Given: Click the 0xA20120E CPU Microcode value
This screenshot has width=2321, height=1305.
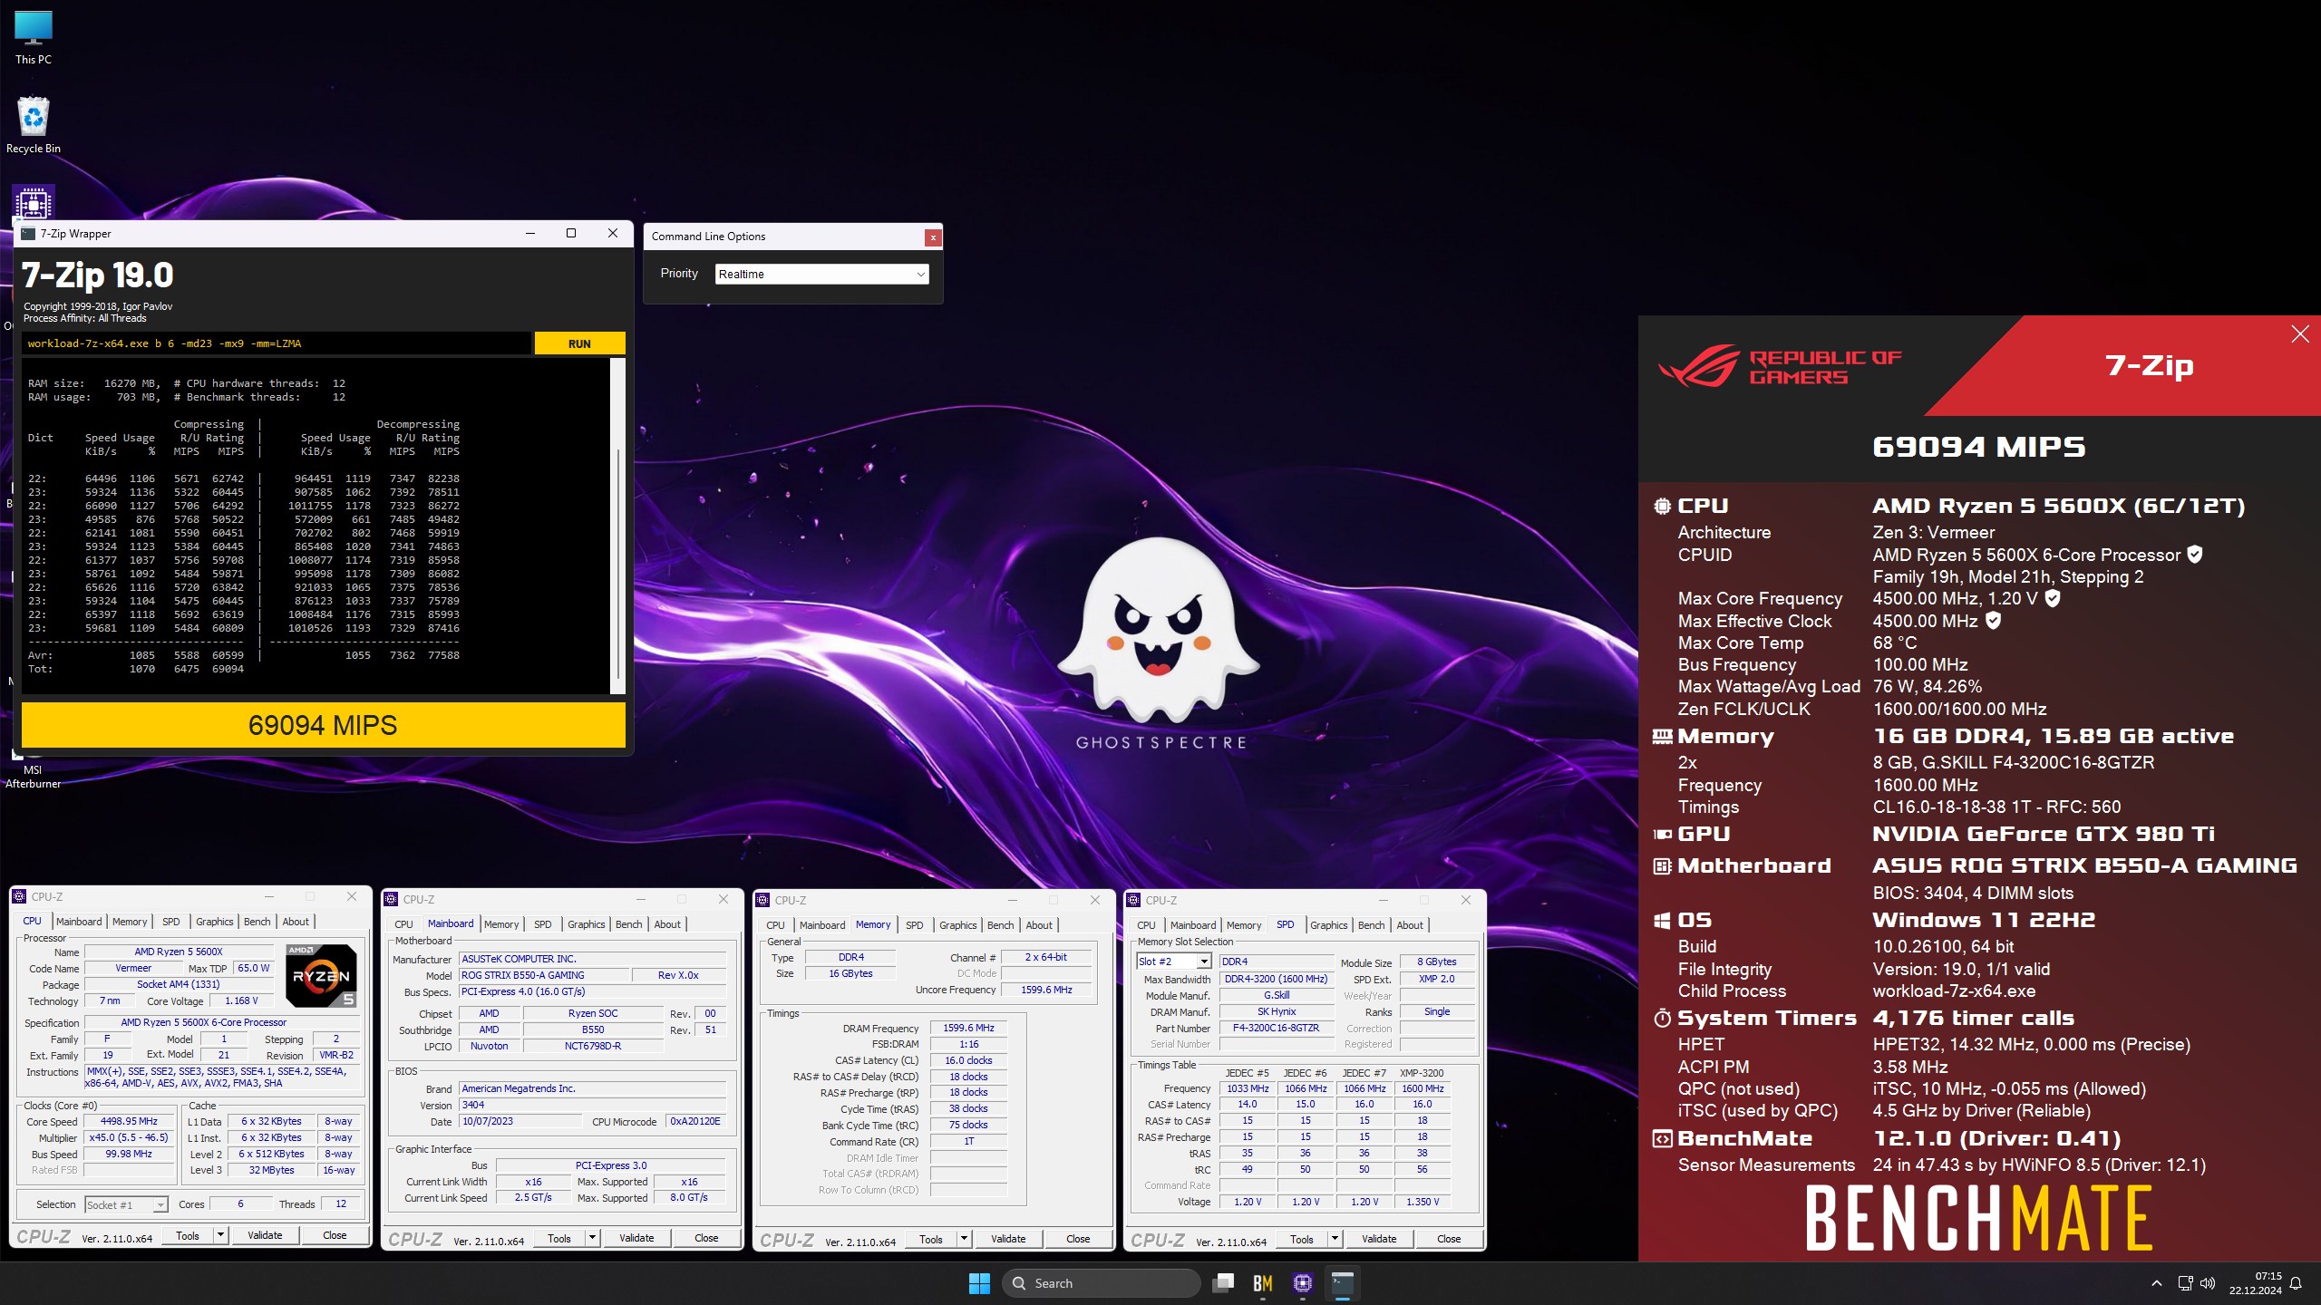Looking at the screenshot, I should pos(695,1121).
